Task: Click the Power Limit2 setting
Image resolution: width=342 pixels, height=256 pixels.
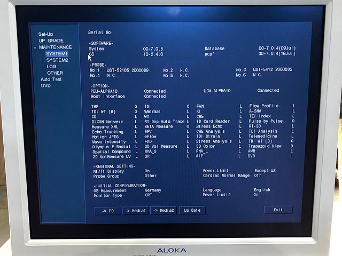Action: (x=216, y=195)
